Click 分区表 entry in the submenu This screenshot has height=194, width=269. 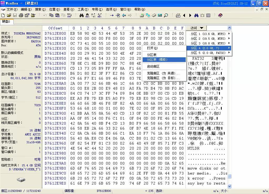(x=164, y=55)
